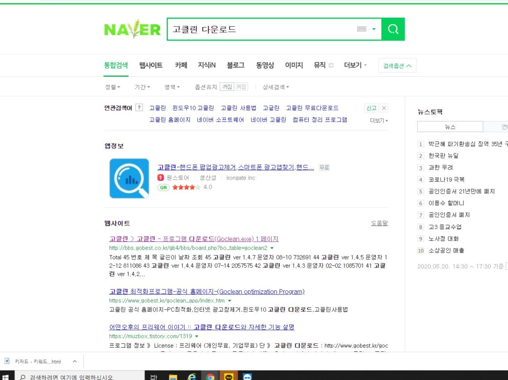Select the 통합검색 tab
The width and height of the screenshot is (508, 380).
[x=116, y=65]
